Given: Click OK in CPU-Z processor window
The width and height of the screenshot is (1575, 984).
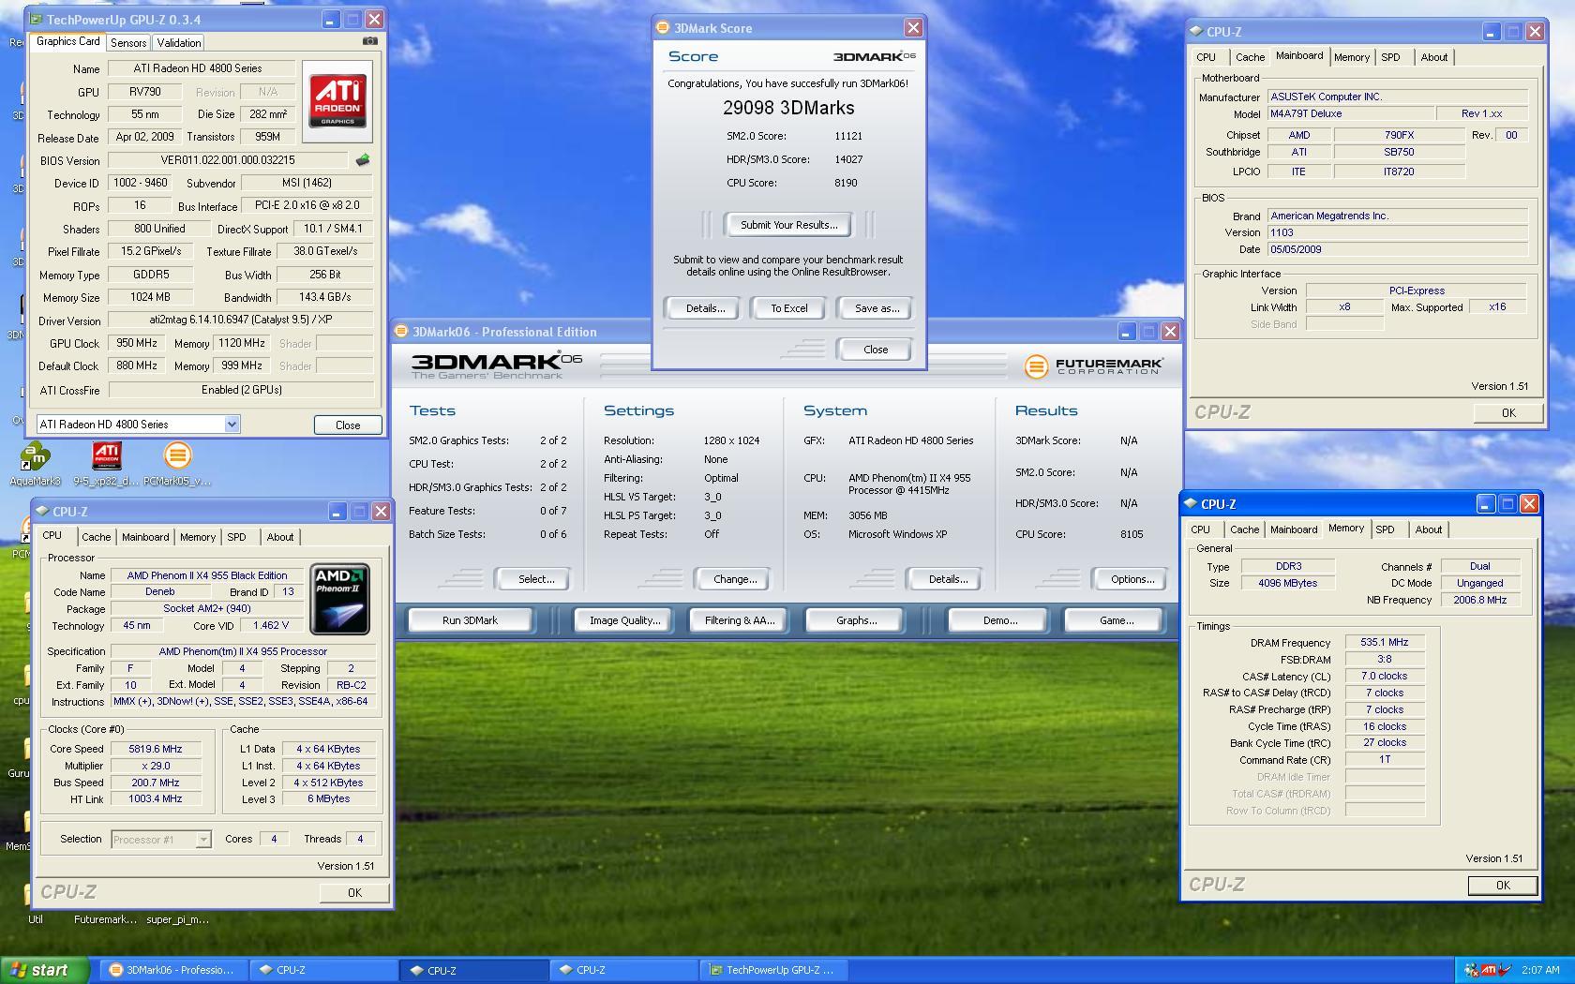Looking at the screenshot, I should click(354, 893).
